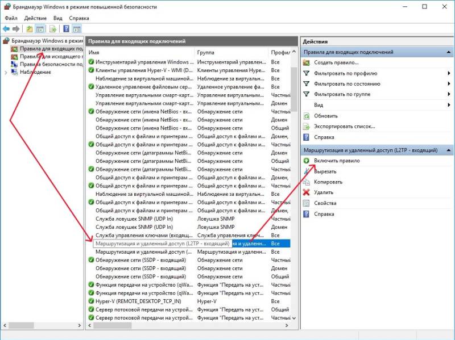Open the Действие menu
Image resolution: width=455 pixels, height=340 pixels.
[x=35, y=18]
